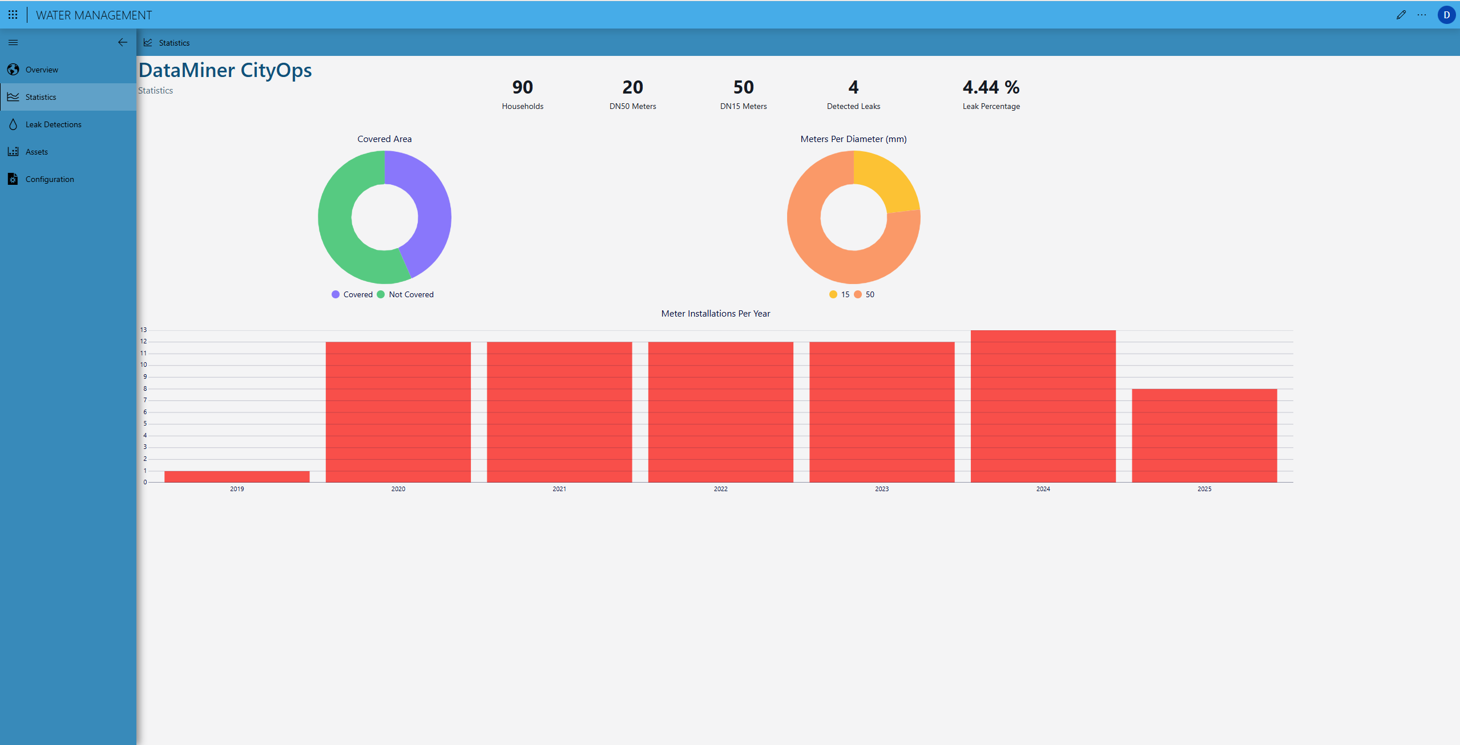The width and height of the screenshot is (1460, 745).
Task: Click the pencil edit icon
Action: click(1401, 15)
